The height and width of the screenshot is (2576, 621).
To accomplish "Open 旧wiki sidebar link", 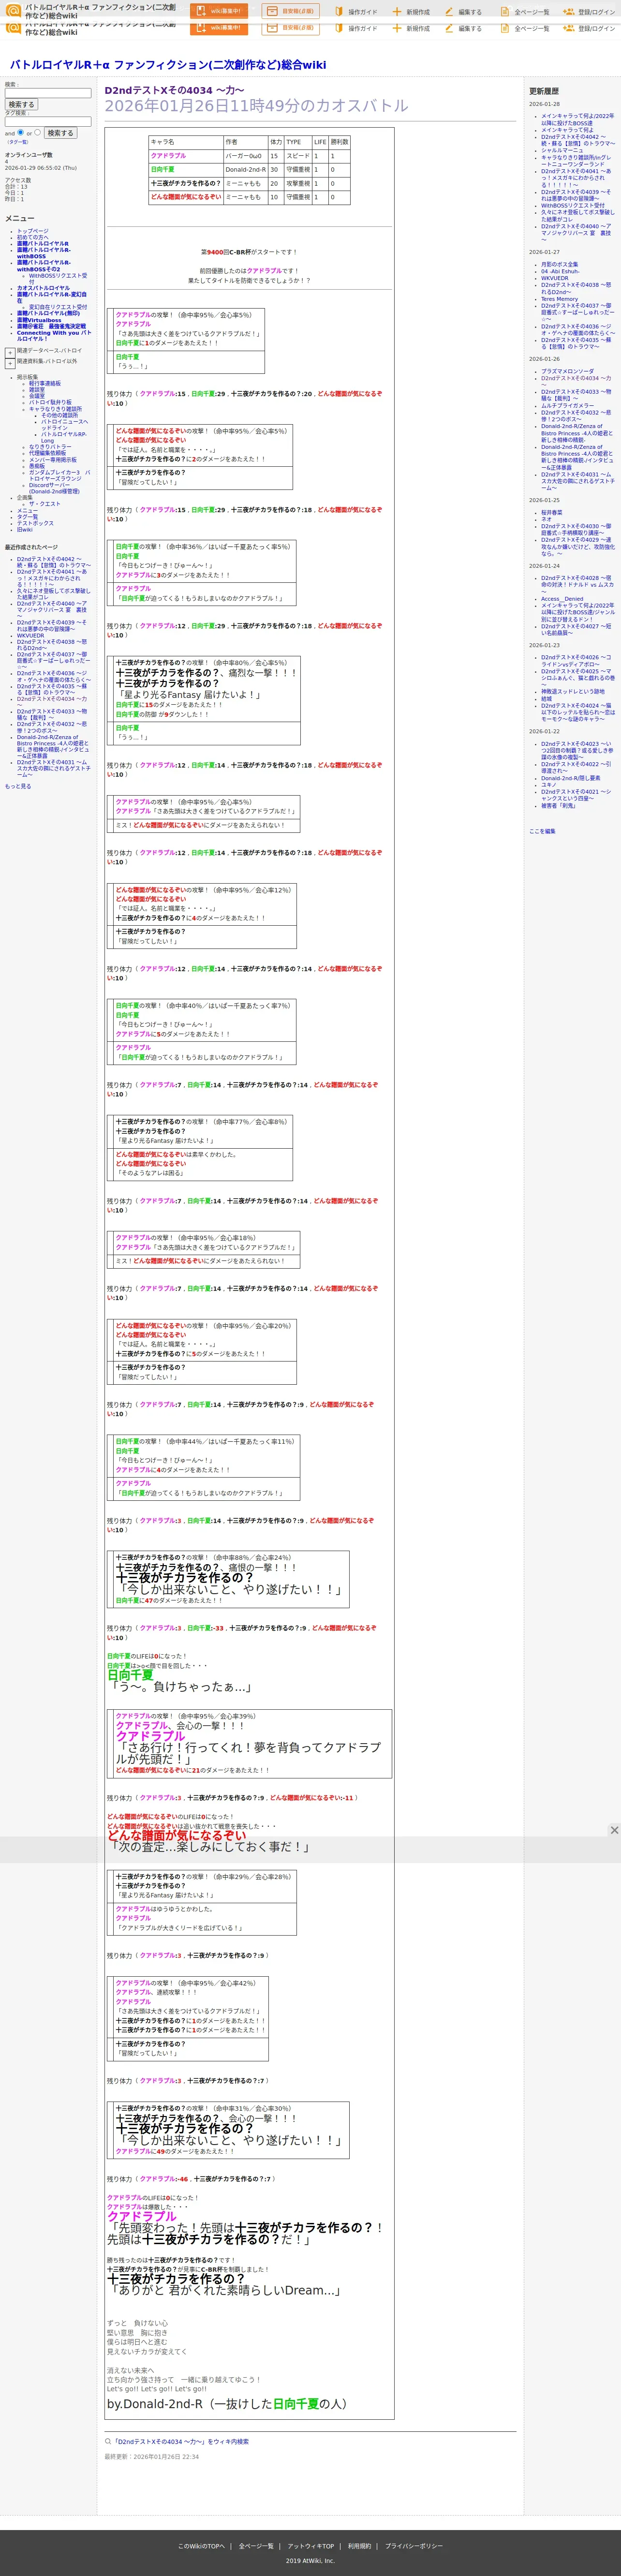I will [x=24, y=530].
